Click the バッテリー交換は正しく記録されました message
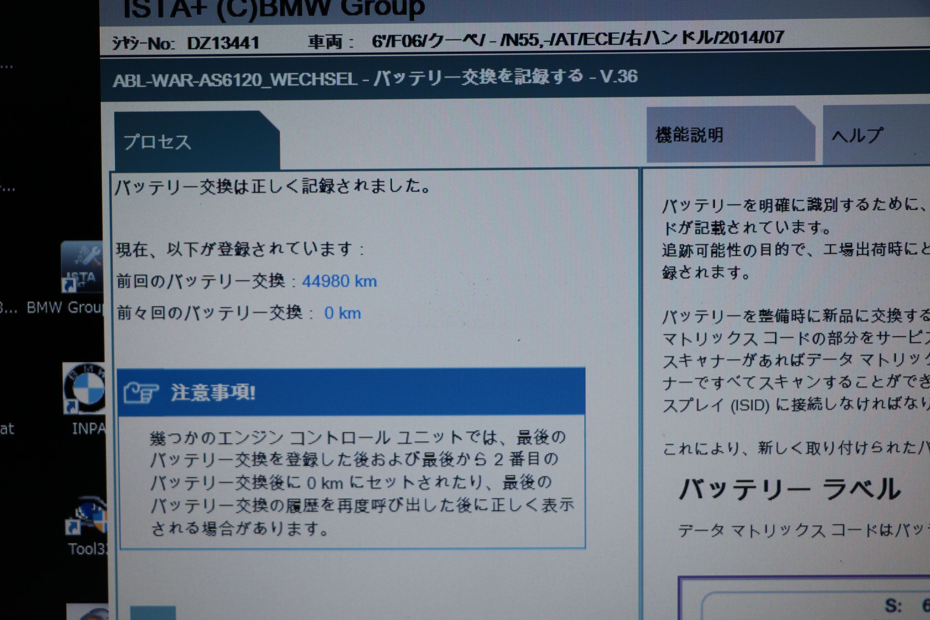 click(273, 186)
